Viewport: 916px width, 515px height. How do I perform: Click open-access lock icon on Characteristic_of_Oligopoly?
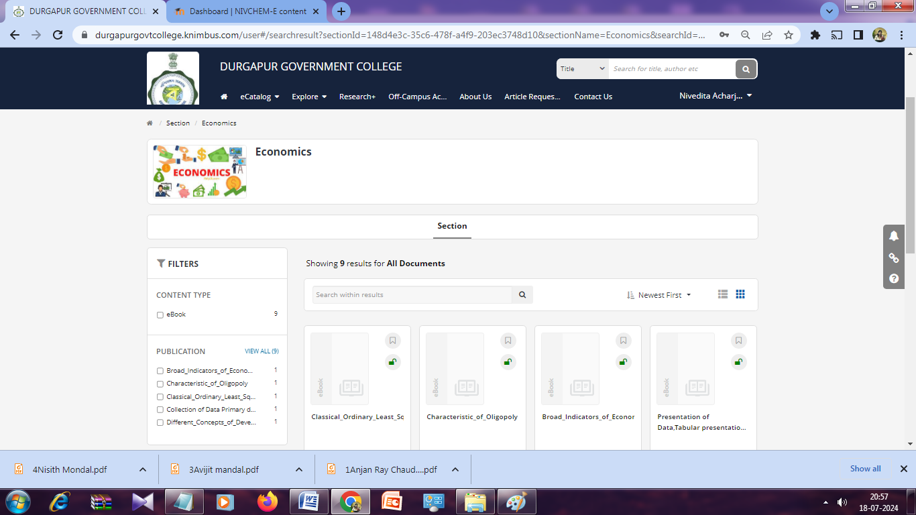508,362
